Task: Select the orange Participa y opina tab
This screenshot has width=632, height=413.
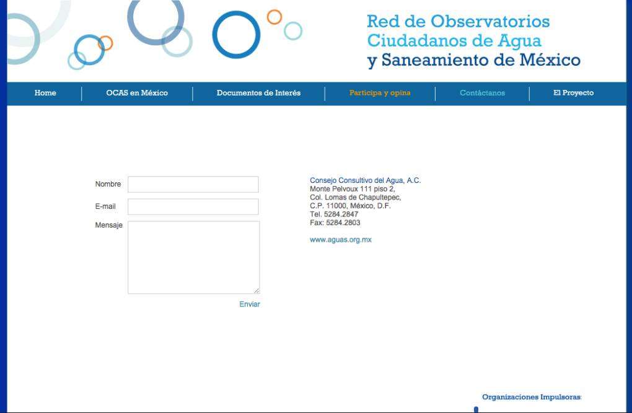Action: tap(380, 93)
